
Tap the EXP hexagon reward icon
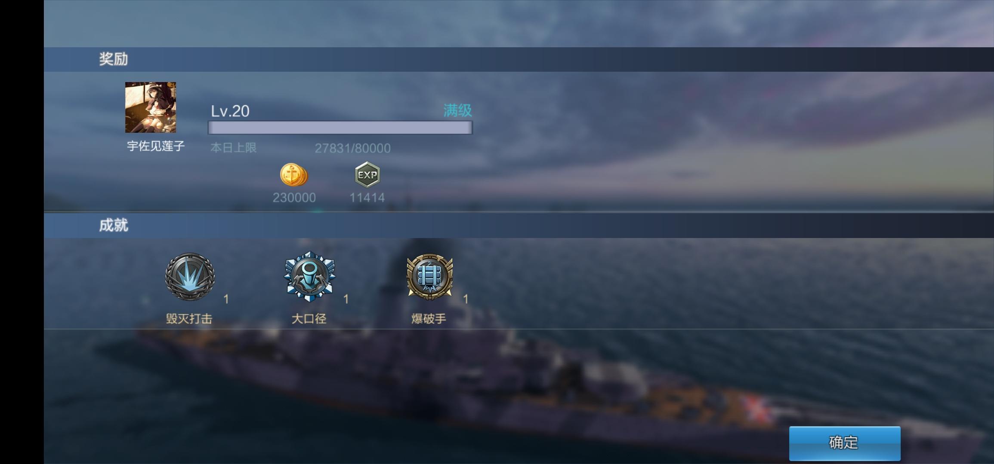[x=367, y=175]
